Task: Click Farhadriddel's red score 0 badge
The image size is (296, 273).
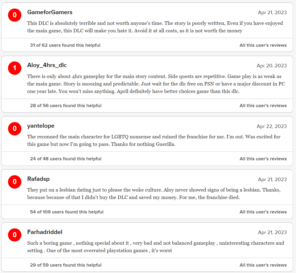Action: (15, 235)
